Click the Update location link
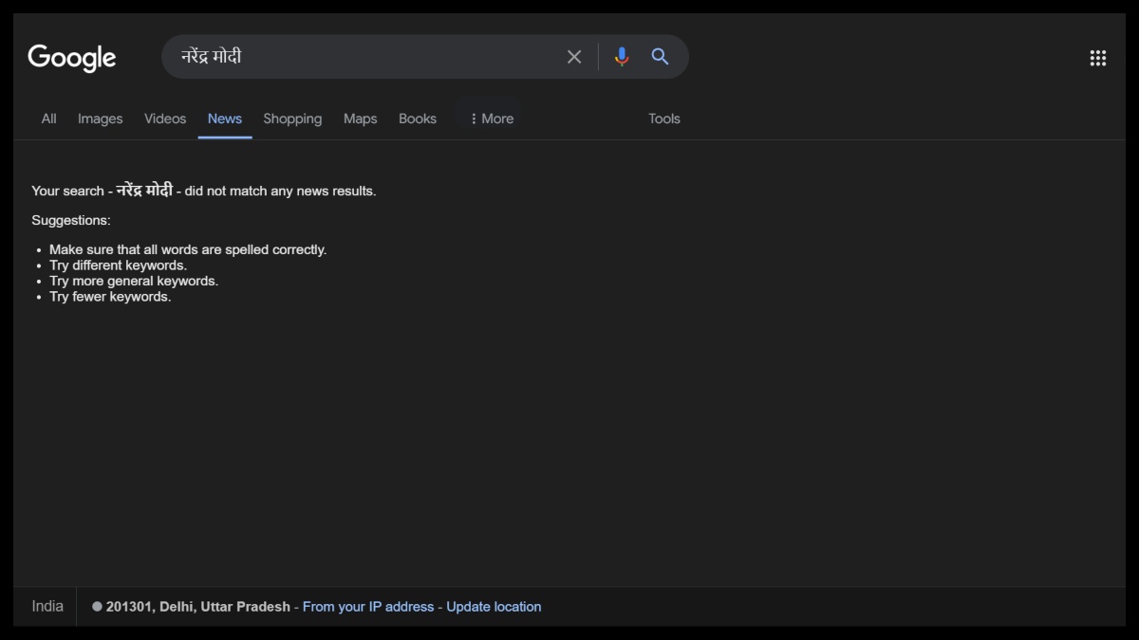 coord(494,607)
